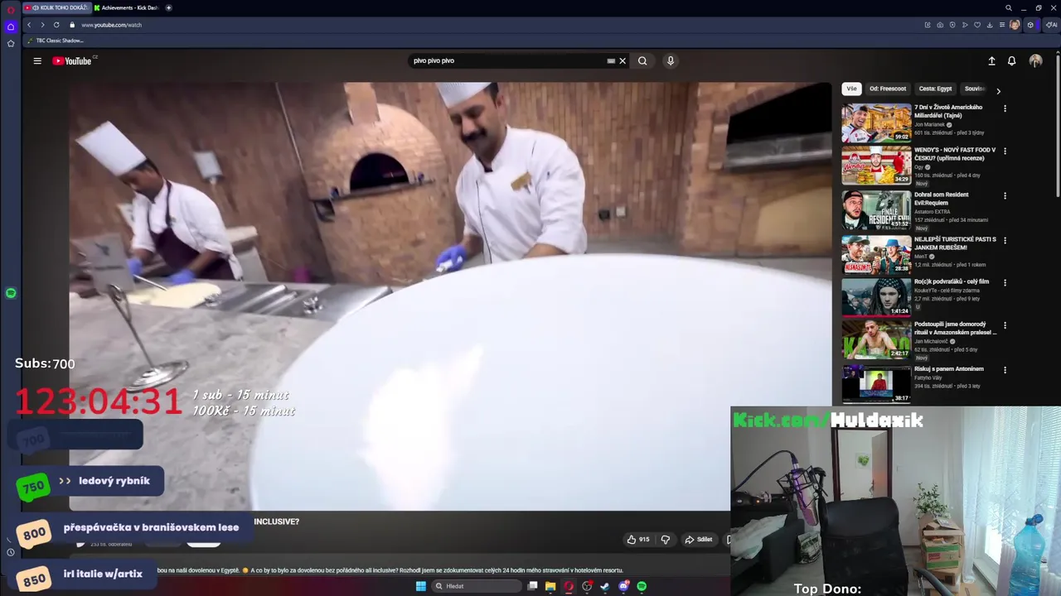Go forward with the browser forward arrow

coord(42,25)
